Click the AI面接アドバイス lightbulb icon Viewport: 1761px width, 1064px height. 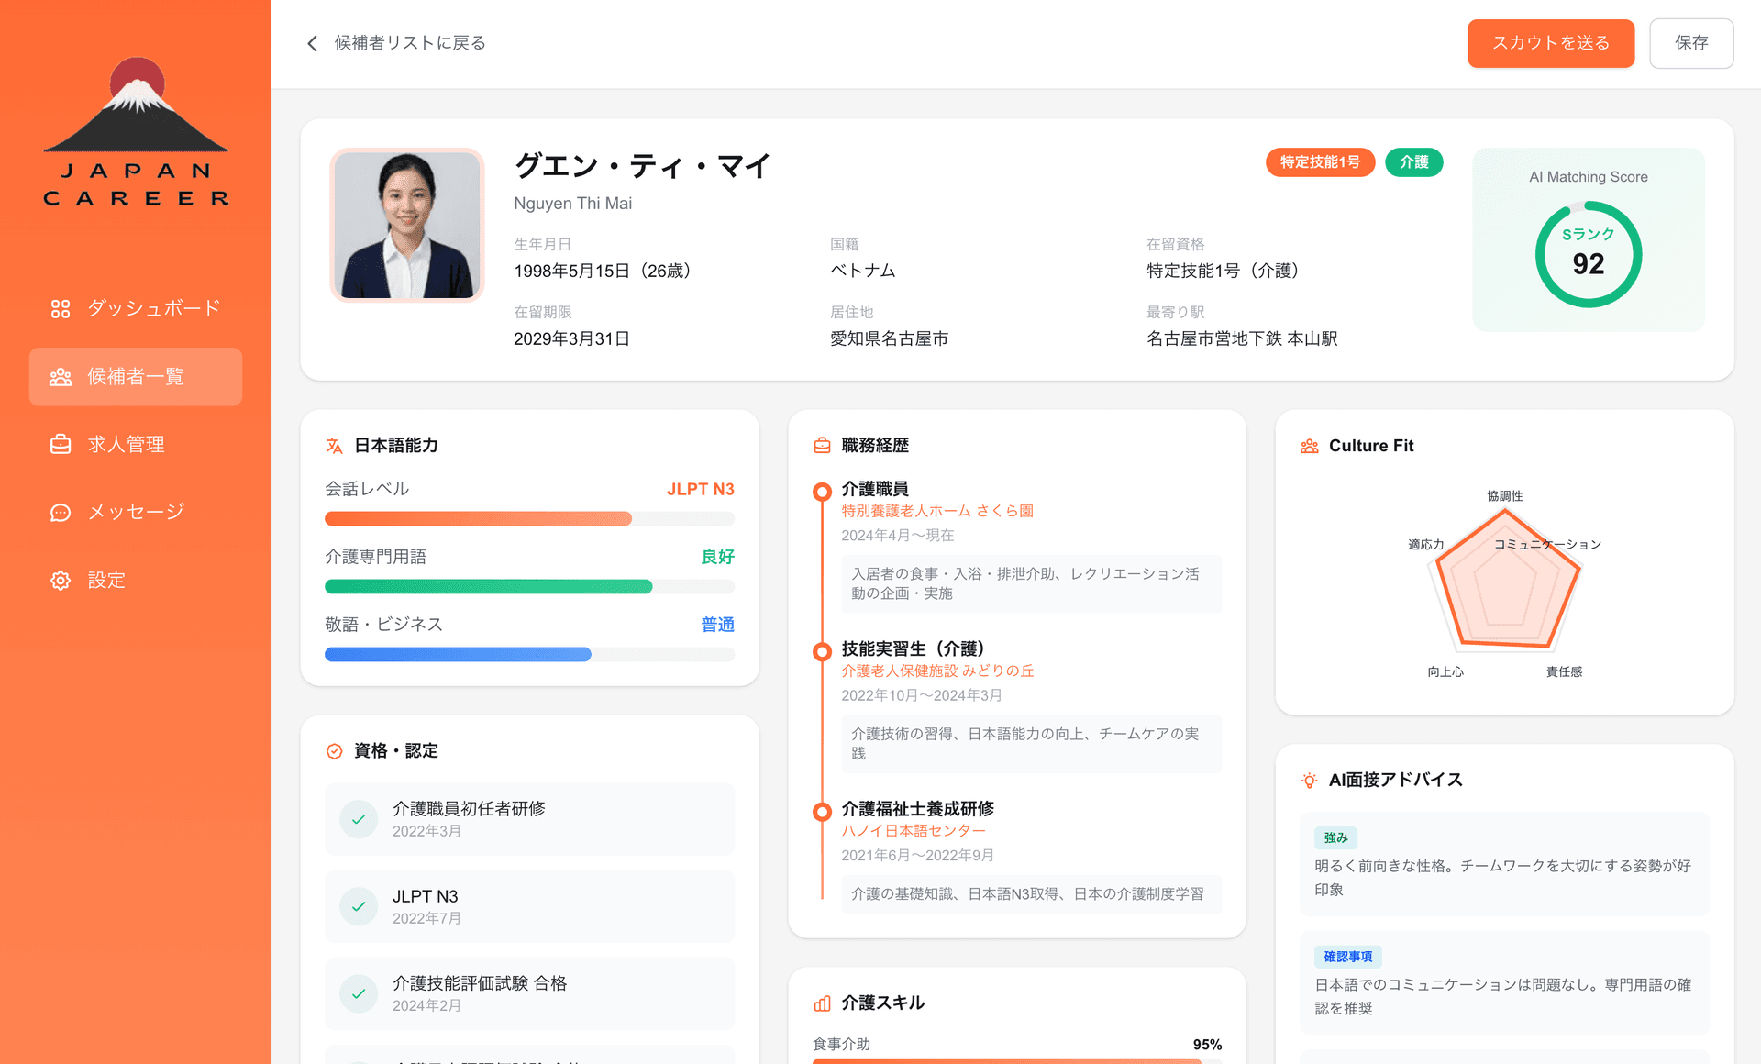tap(1309, 780)
